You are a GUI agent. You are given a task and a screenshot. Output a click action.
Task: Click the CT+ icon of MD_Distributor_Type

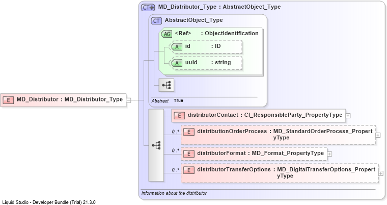[x=148, y=8]
